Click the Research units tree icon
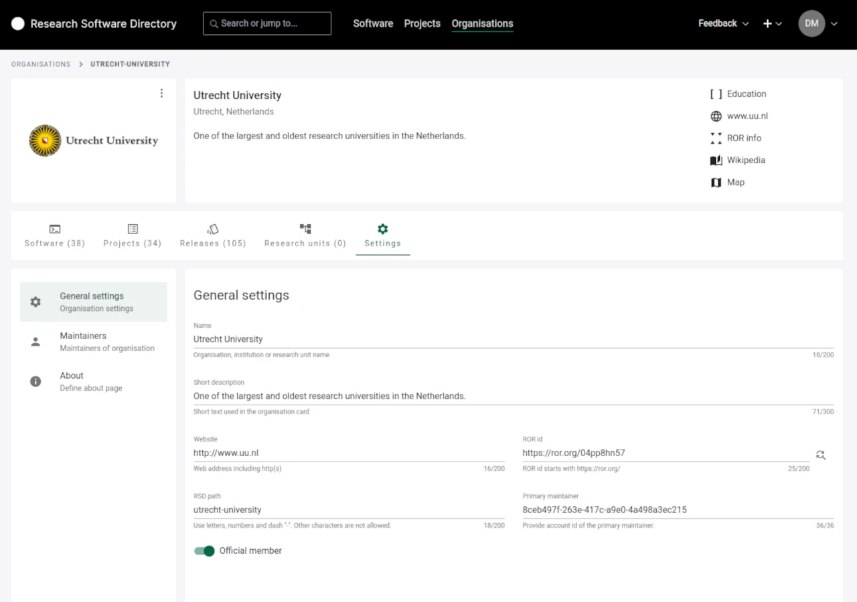Viewport: 857px width, 602px height. (x=305, y=229)
